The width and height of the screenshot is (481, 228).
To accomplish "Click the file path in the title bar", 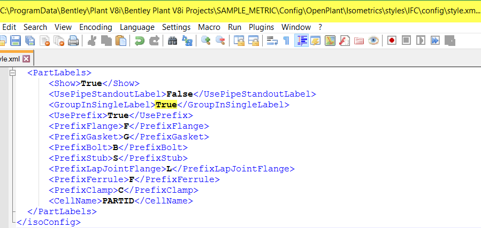I will [240, 11].
